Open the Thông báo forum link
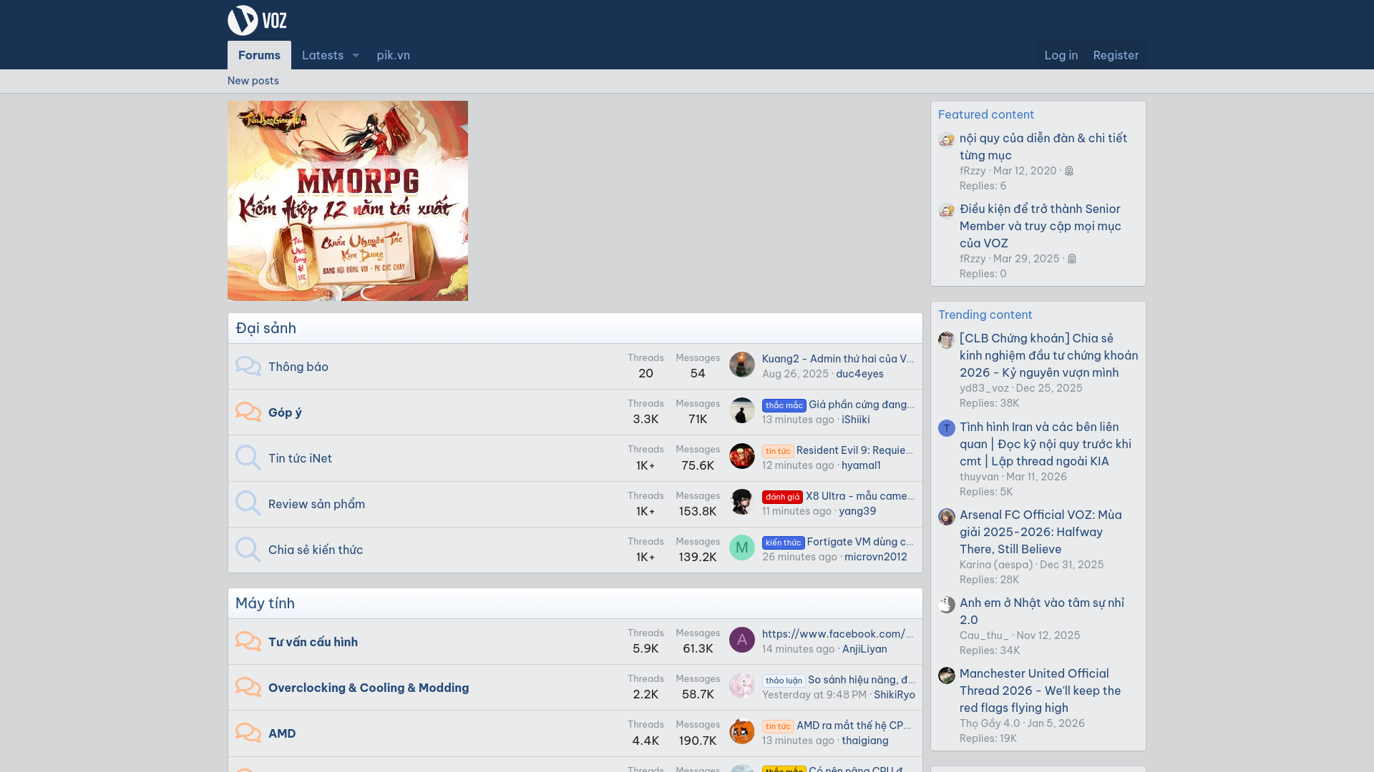Viewport: 1374px width, 772px height. point(298,367)
